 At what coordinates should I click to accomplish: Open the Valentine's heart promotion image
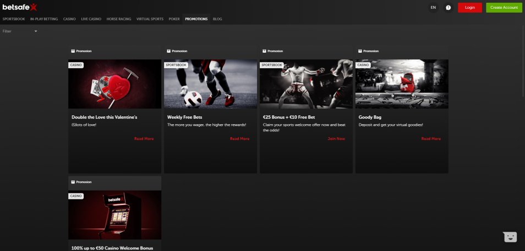115,84
